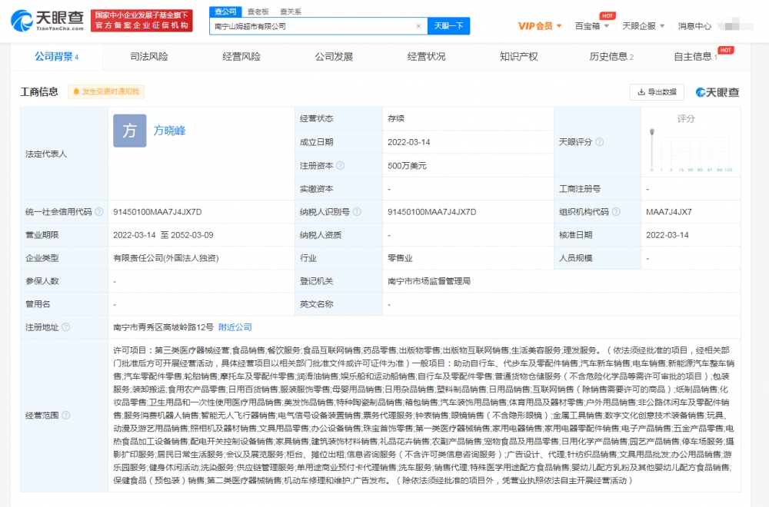769x507 pixels.
Task: Click the registered capital value 500万美元
Action: coord(407,166)
